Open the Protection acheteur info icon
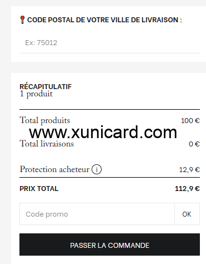Screen dimensions: 206x264 coord(97,169)
